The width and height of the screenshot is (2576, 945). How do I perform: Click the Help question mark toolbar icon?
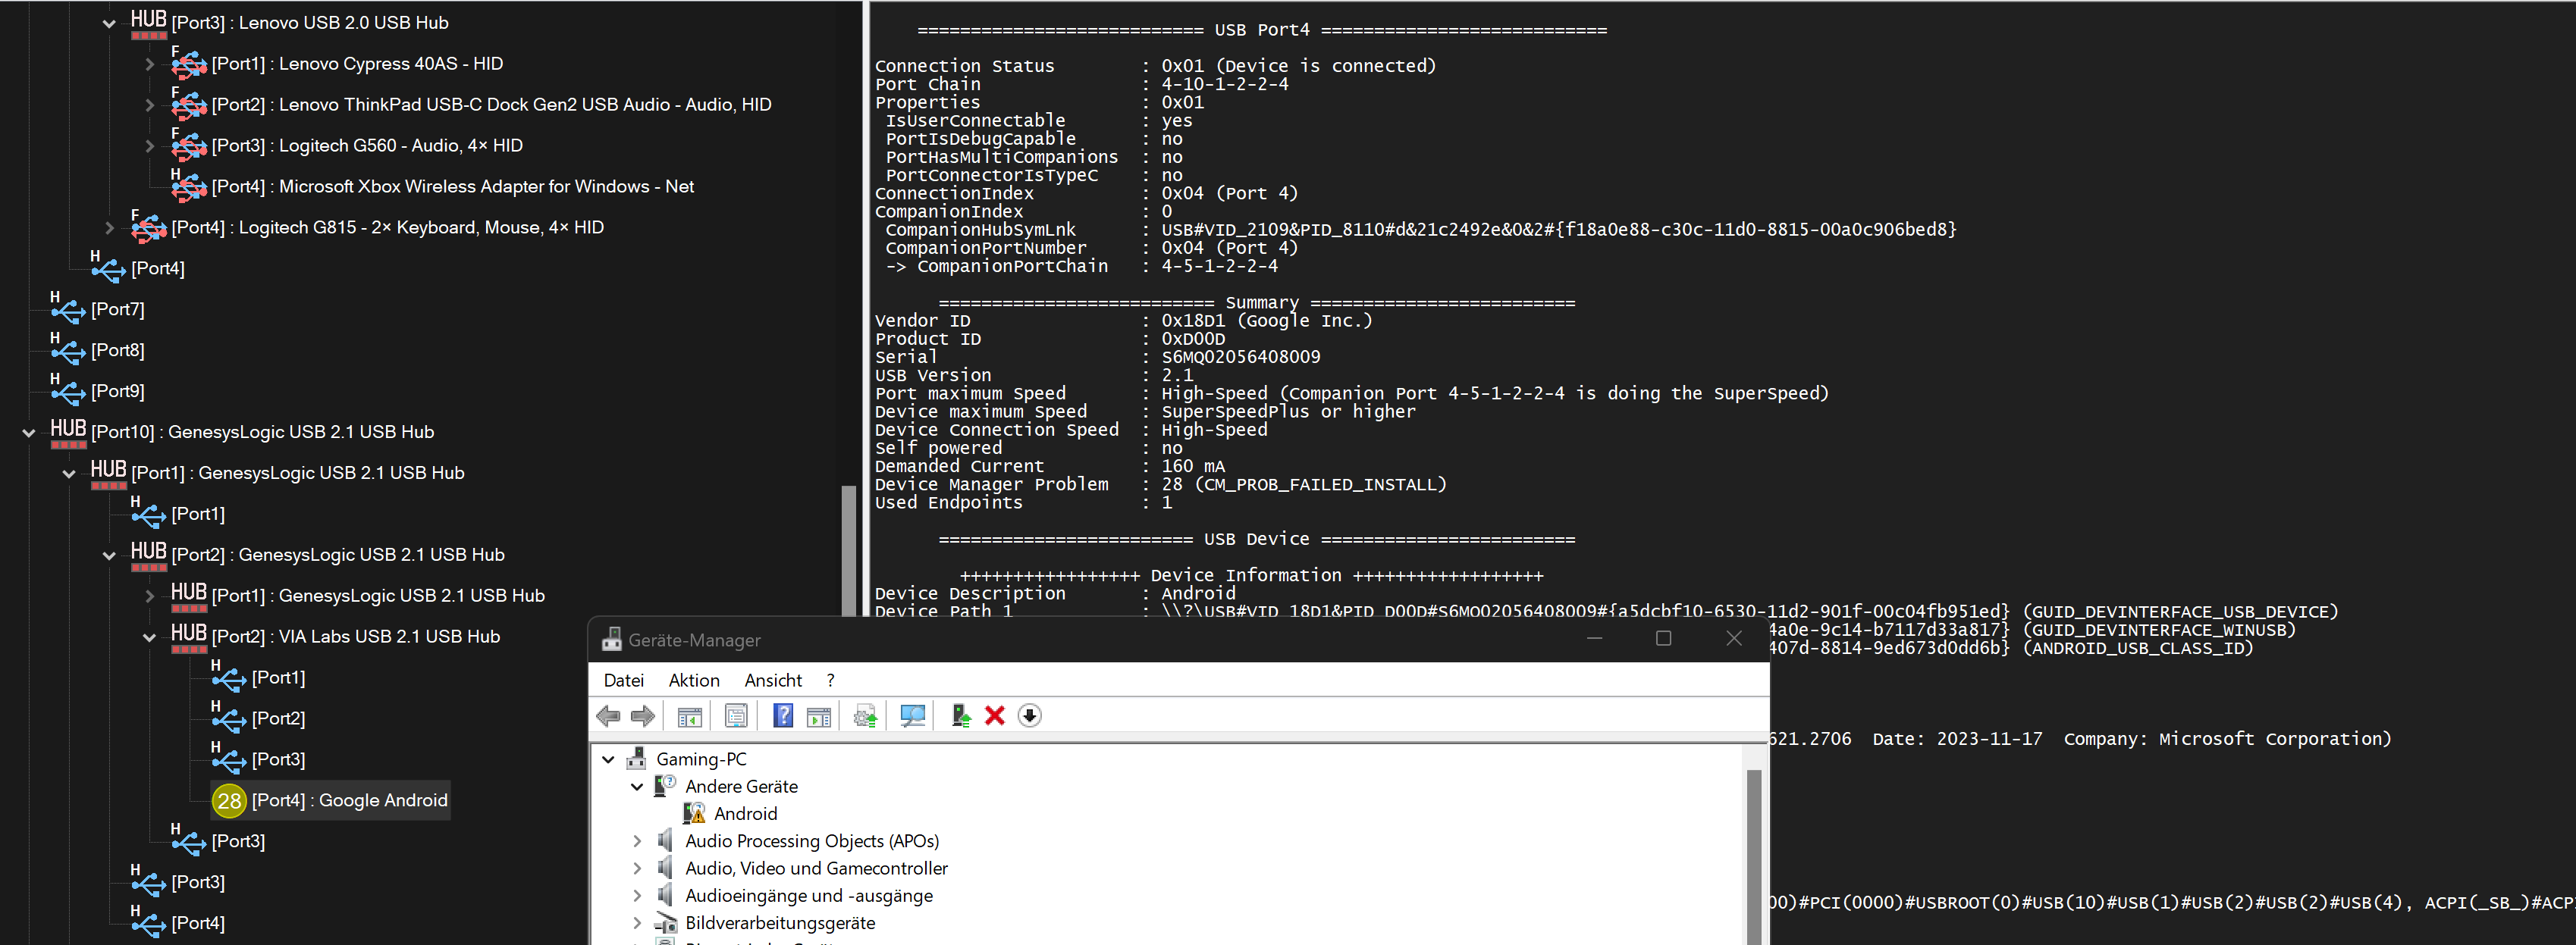pyautogui.click(x=783, y=715)
